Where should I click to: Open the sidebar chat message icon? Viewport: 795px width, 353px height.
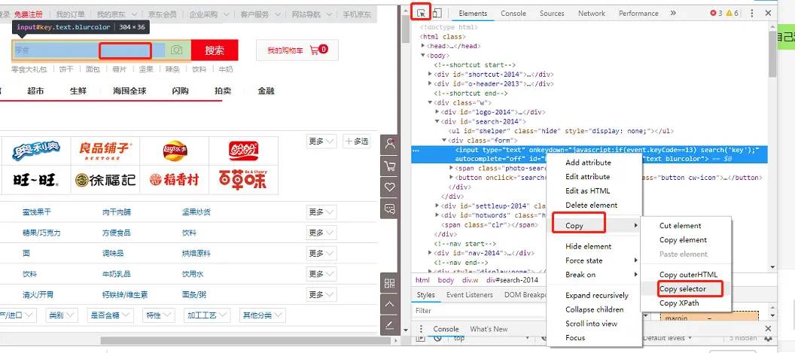pos(390,208)
